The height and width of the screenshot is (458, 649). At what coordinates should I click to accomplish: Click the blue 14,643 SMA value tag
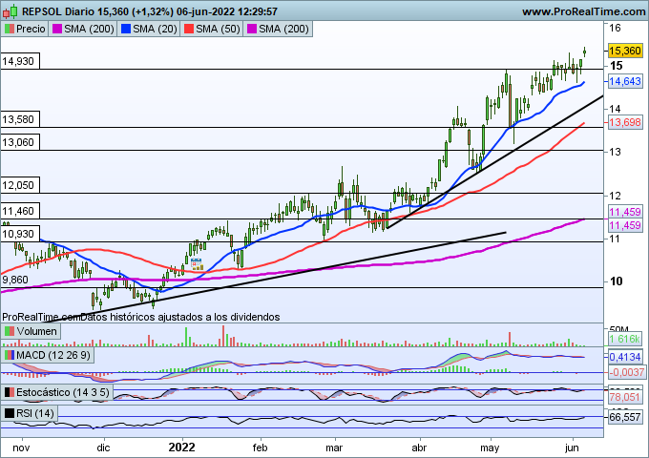(625, 81)
